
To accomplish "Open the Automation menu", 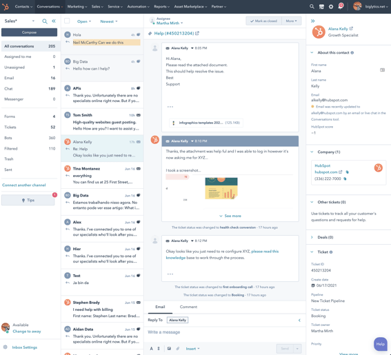I will click(138, 6).
